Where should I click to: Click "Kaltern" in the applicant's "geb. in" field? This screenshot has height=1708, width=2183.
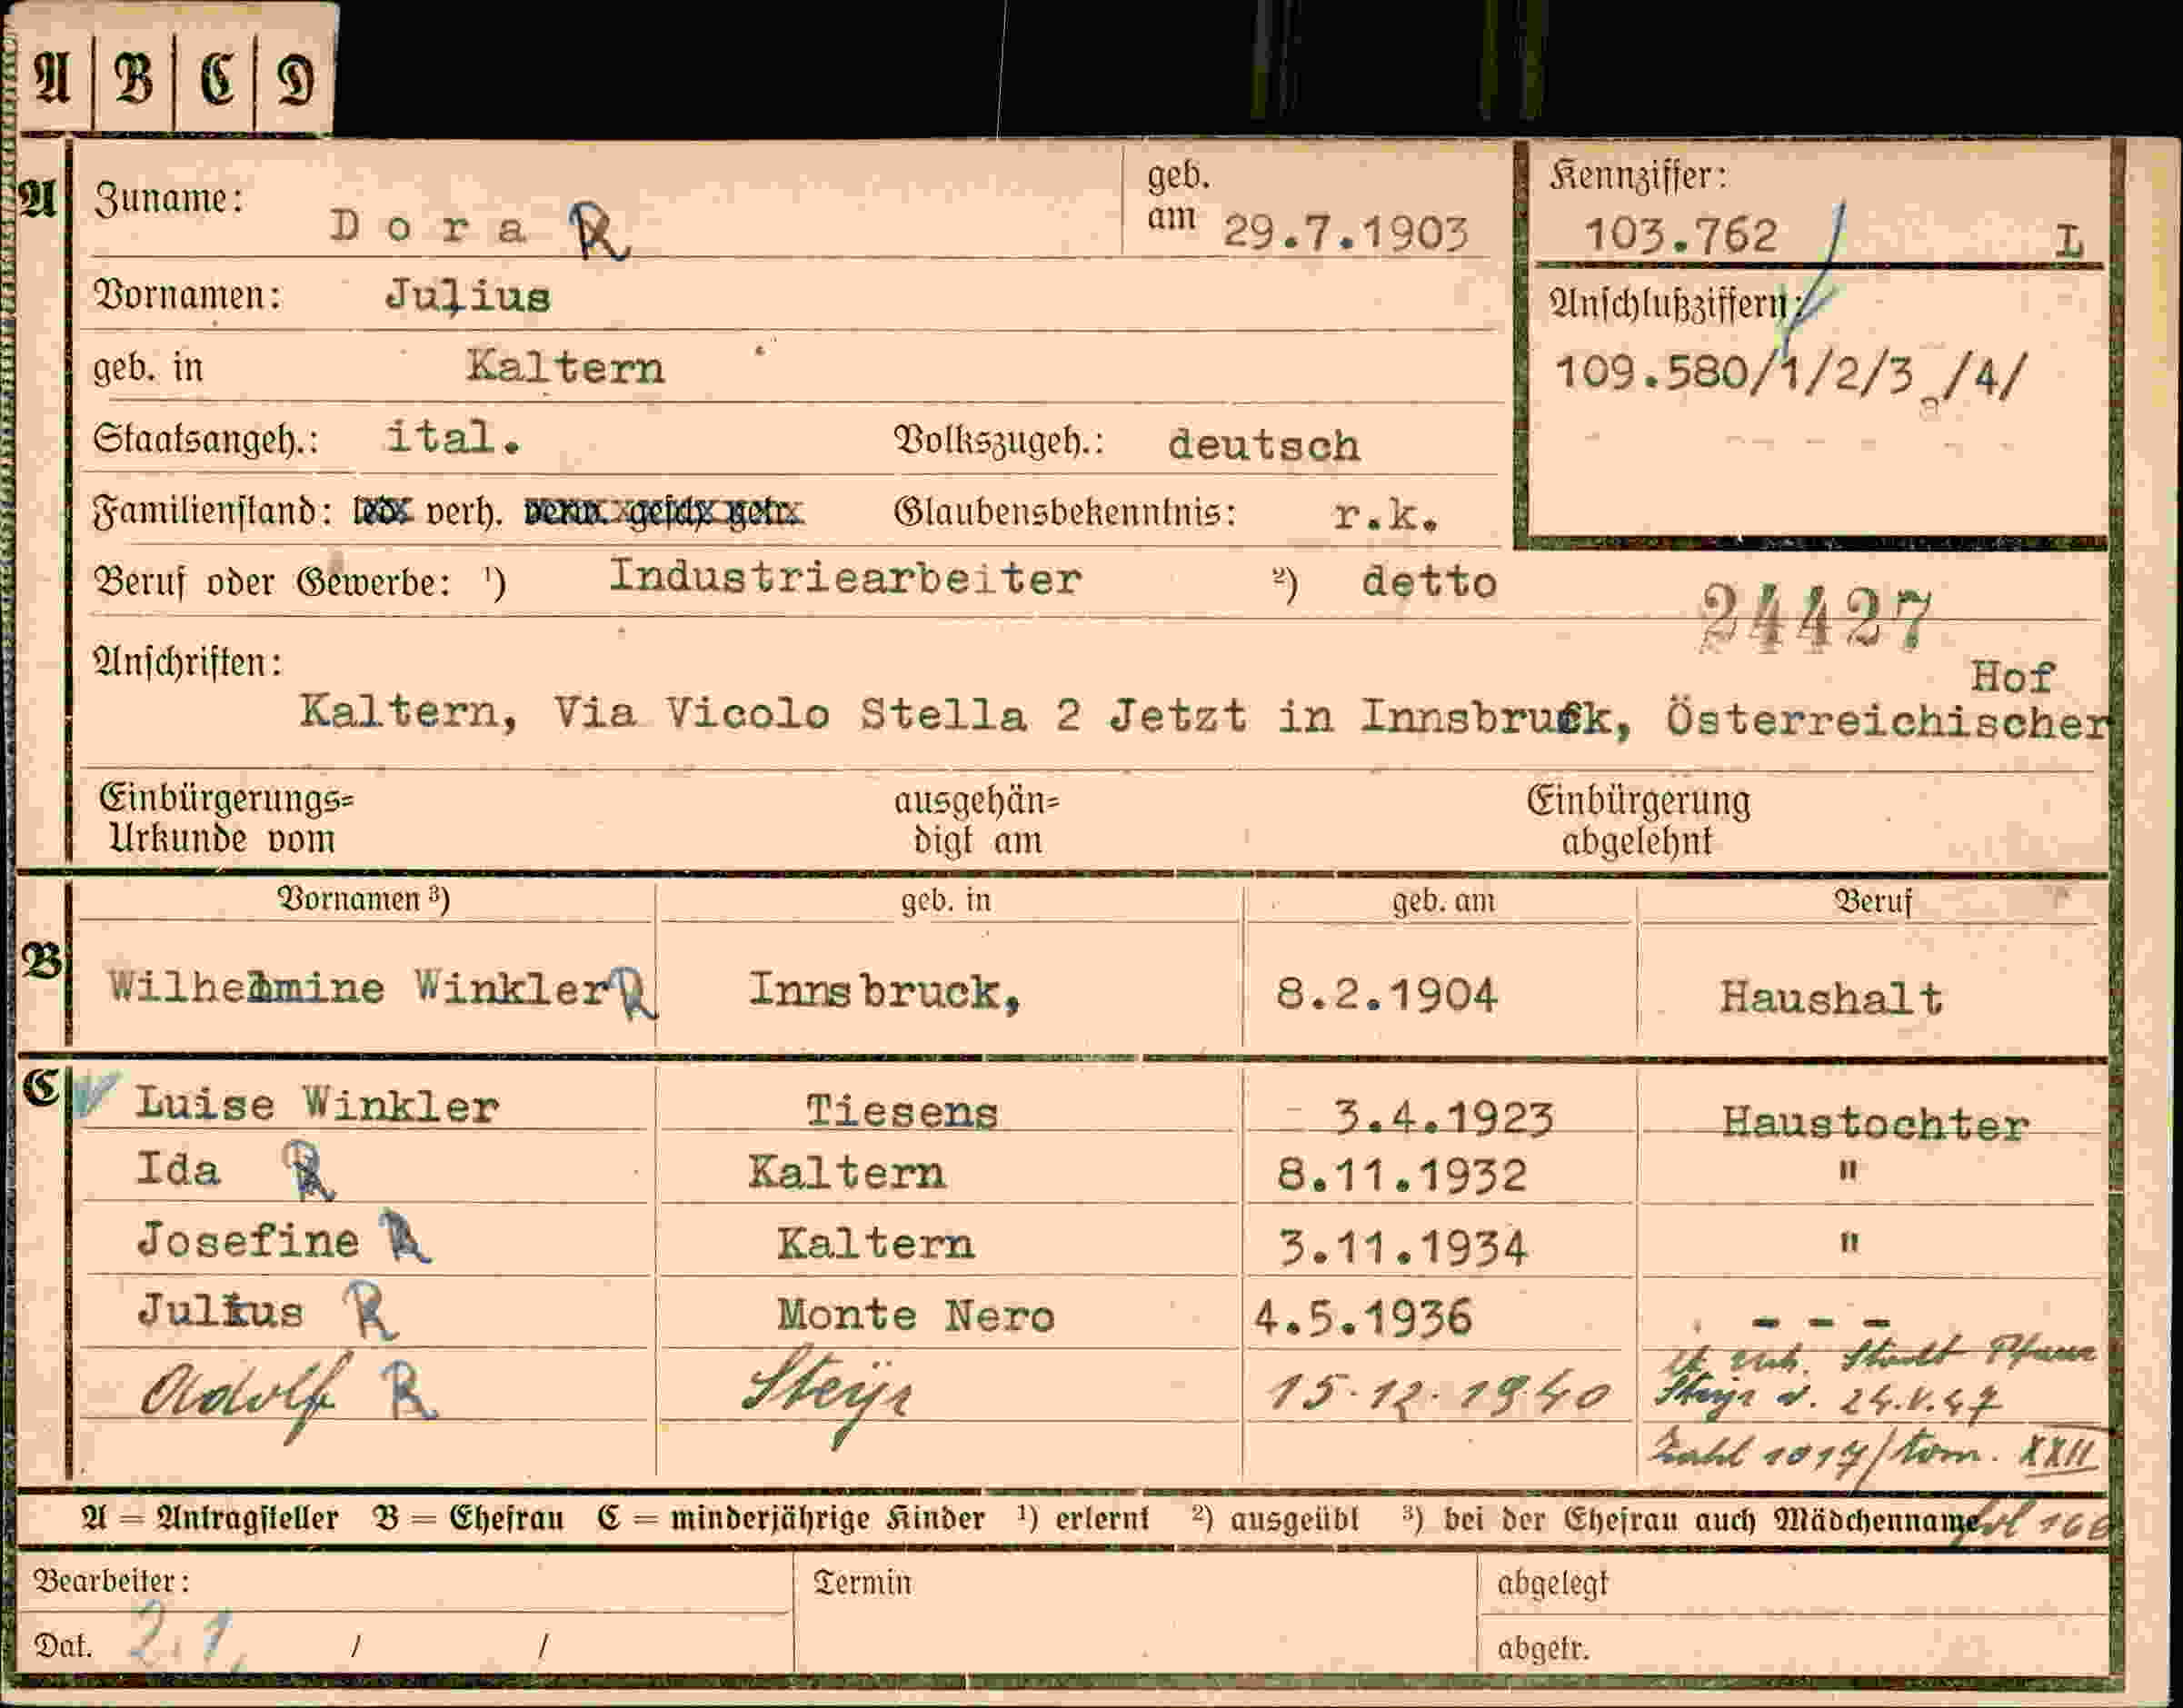coord(565,368)
